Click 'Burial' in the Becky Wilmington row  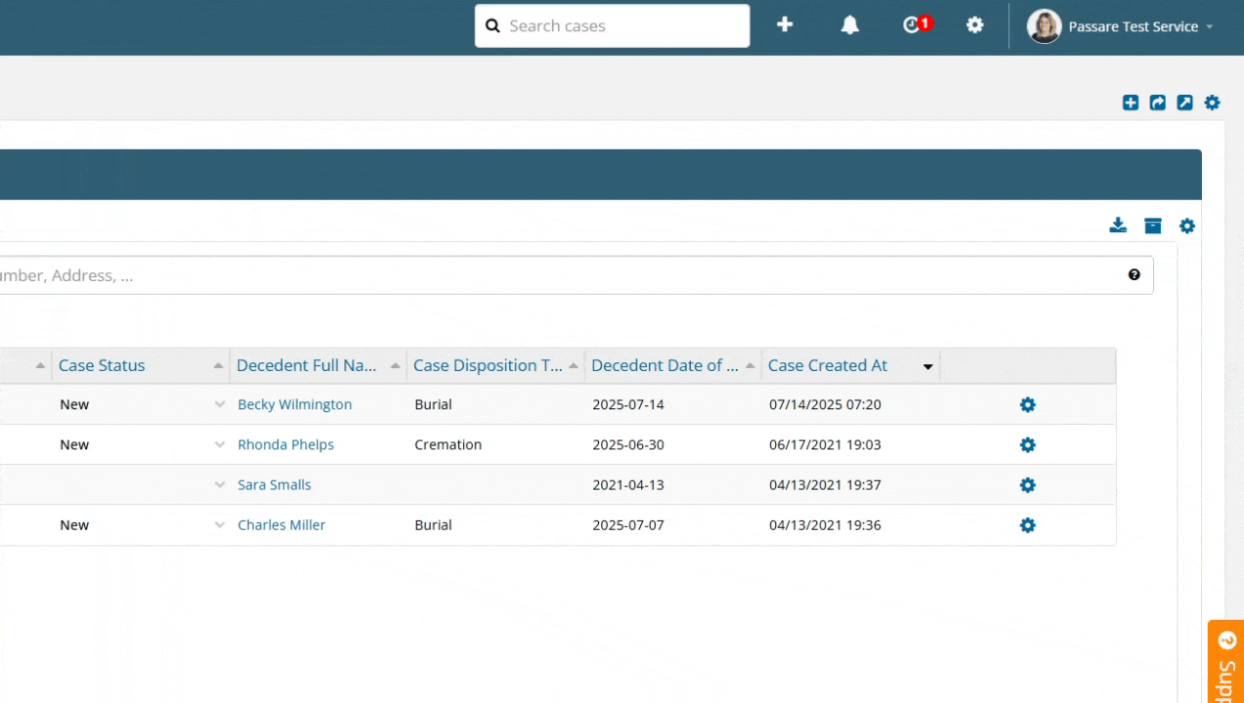click(433, 404)
